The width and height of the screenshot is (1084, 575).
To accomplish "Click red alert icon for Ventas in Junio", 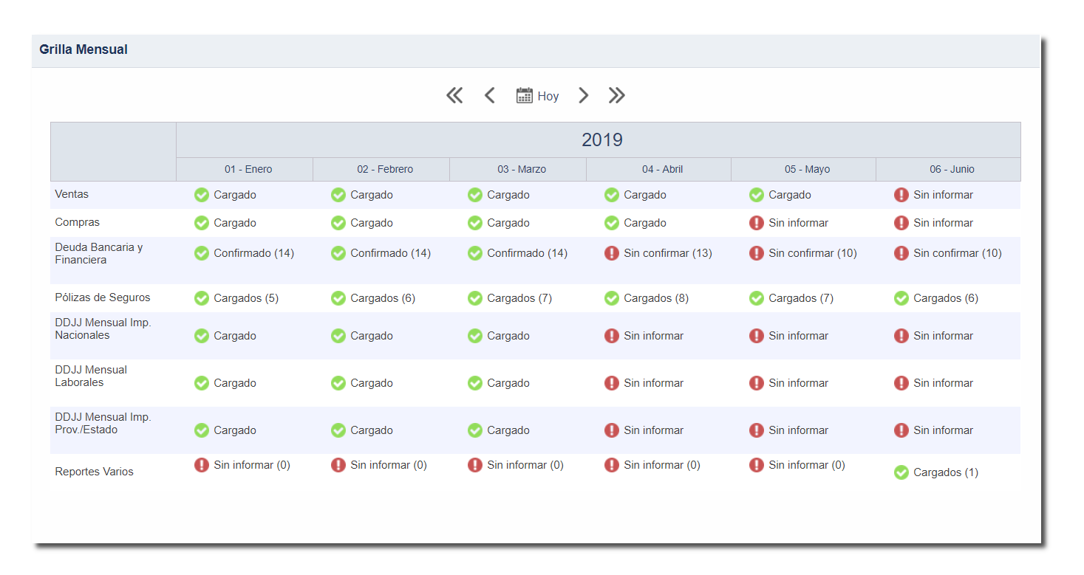I will [x=901, y=195].
